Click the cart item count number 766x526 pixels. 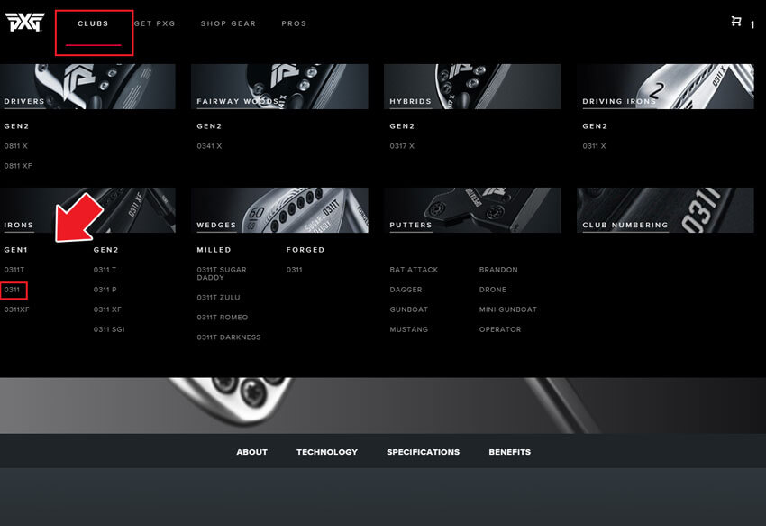click(752, 24)
